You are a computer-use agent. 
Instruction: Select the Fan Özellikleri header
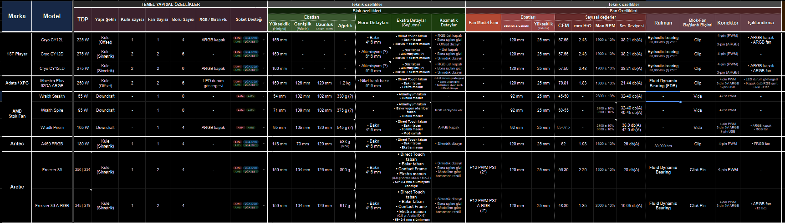point(624,11)
